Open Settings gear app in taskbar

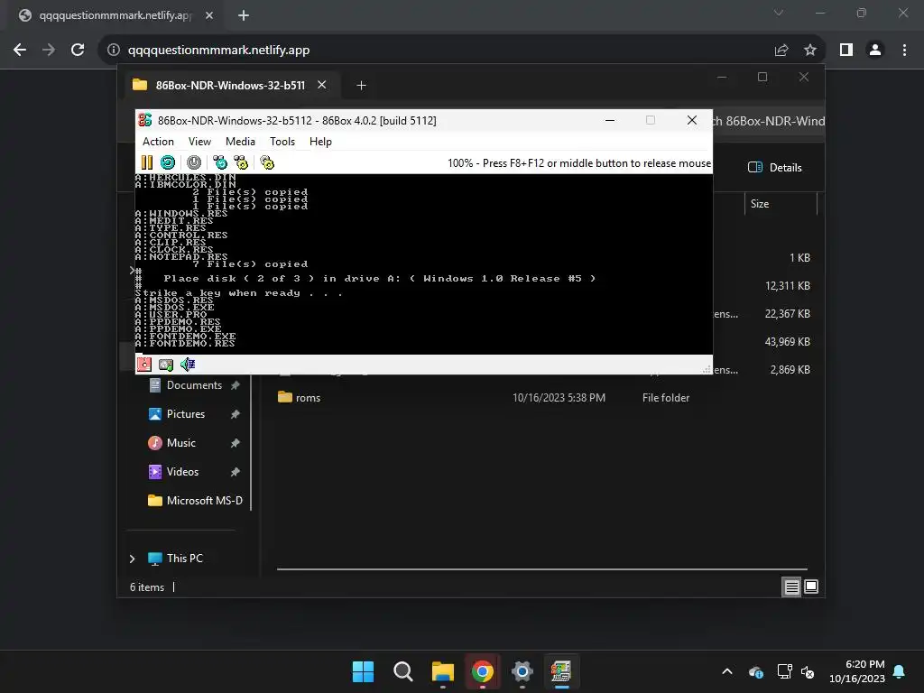pyautogui.click(x=522, y=671)
